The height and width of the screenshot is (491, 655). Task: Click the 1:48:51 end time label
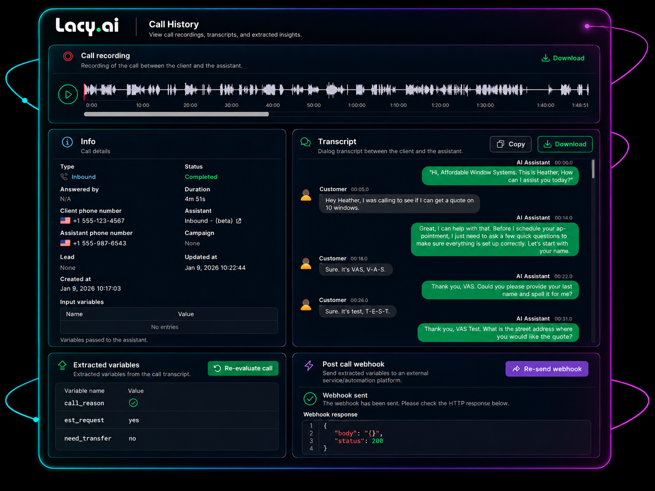(580, 105)
